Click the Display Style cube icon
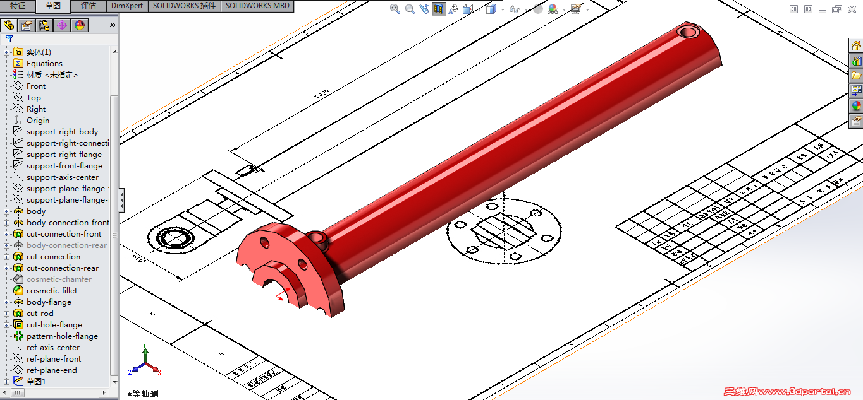Viewport: 863px width, 400px height. coord(491,9)
